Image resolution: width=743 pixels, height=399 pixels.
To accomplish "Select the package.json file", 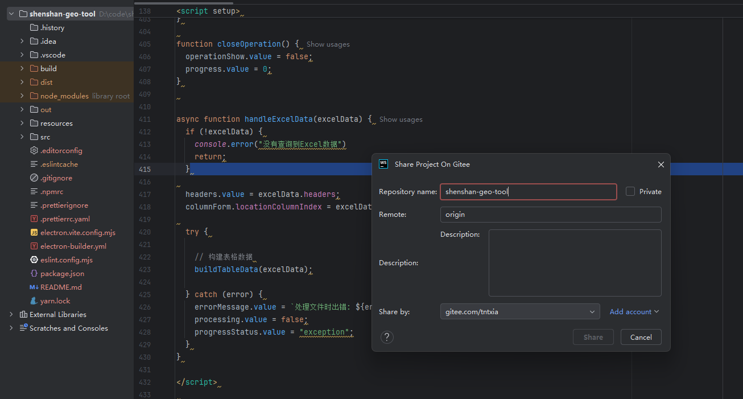I will 62,274.
